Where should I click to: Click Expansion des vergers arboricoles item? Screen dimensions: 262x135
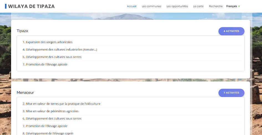[x=49, y=42]
